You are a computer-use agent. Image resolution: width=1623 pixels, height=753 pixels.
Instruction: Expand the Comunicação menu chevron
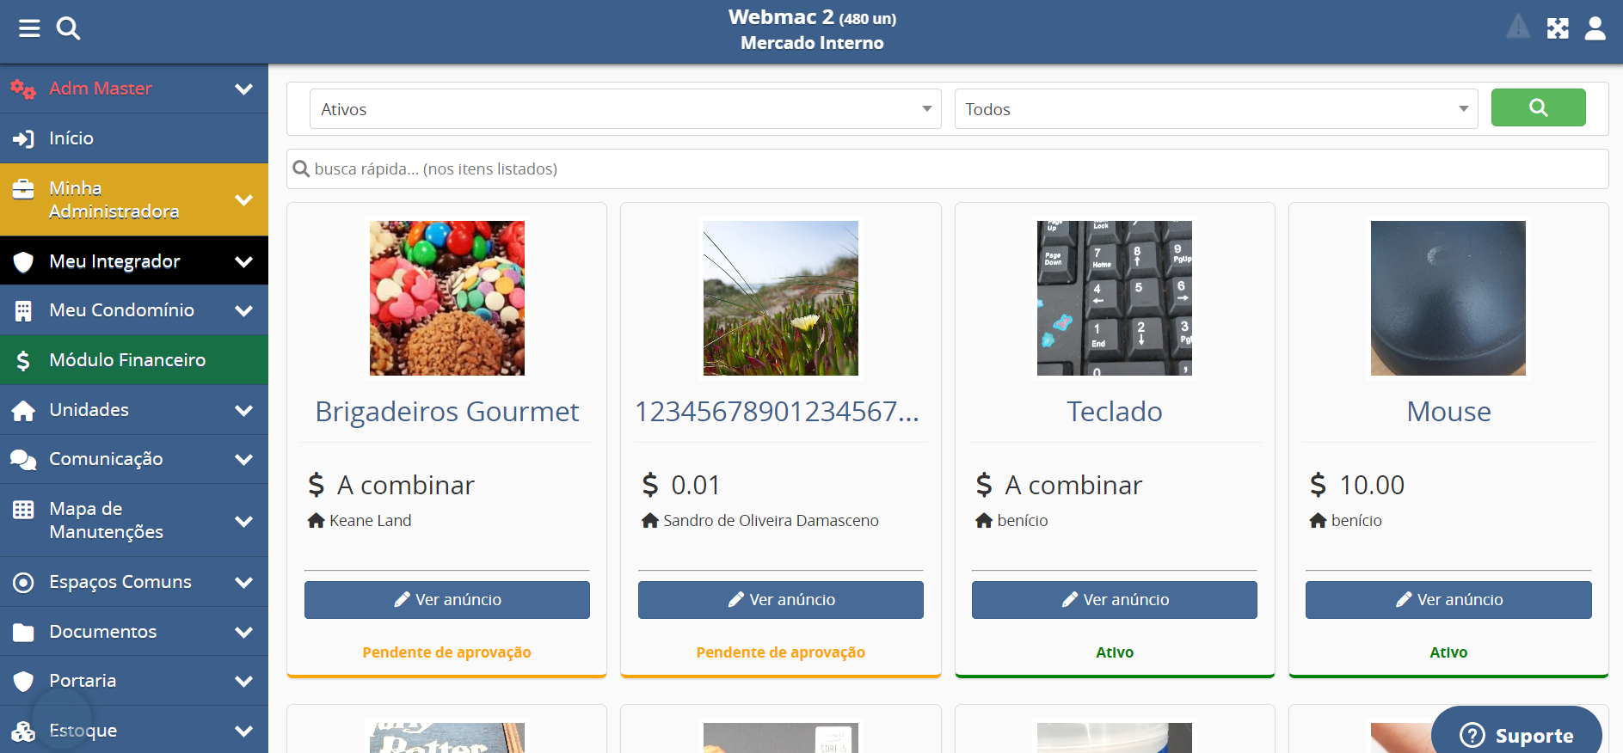pyautogui.click(x=244, y=459)
